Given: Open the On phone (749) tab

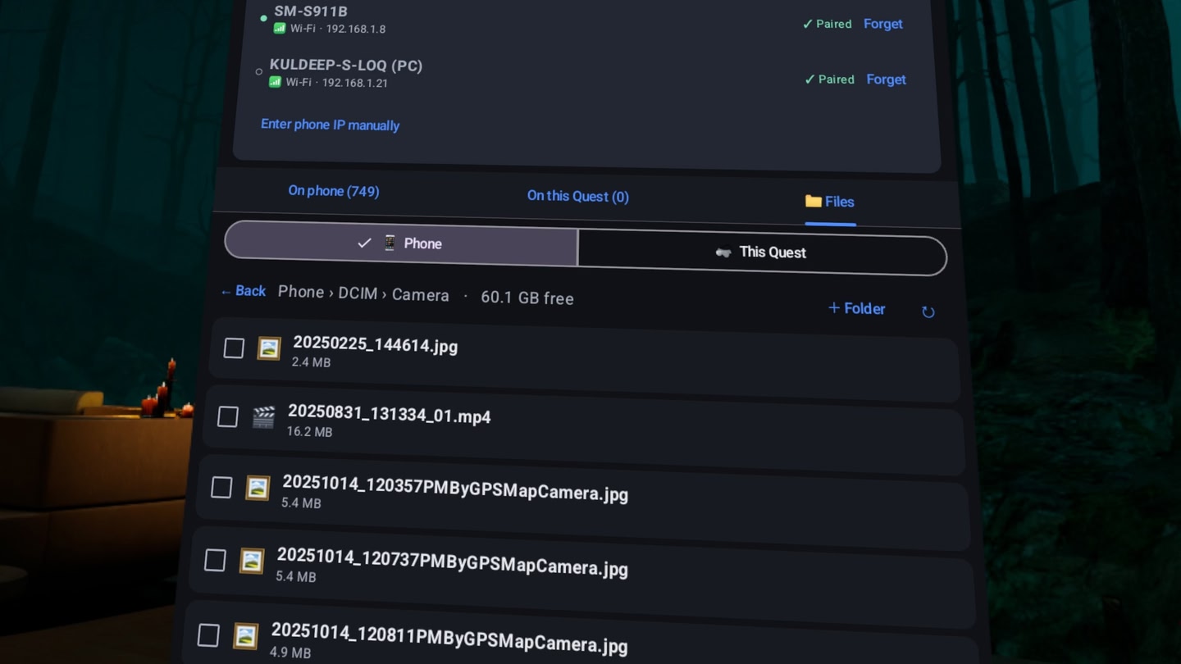Looking at the screenshot, I should point(334,191).
